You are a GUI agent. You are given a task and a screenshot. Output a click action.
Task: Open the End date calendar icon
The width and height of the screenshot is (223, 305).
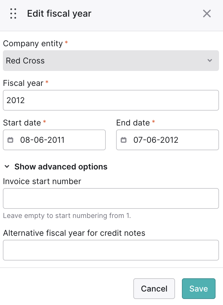pyautogui.click(x=124, y=140)
